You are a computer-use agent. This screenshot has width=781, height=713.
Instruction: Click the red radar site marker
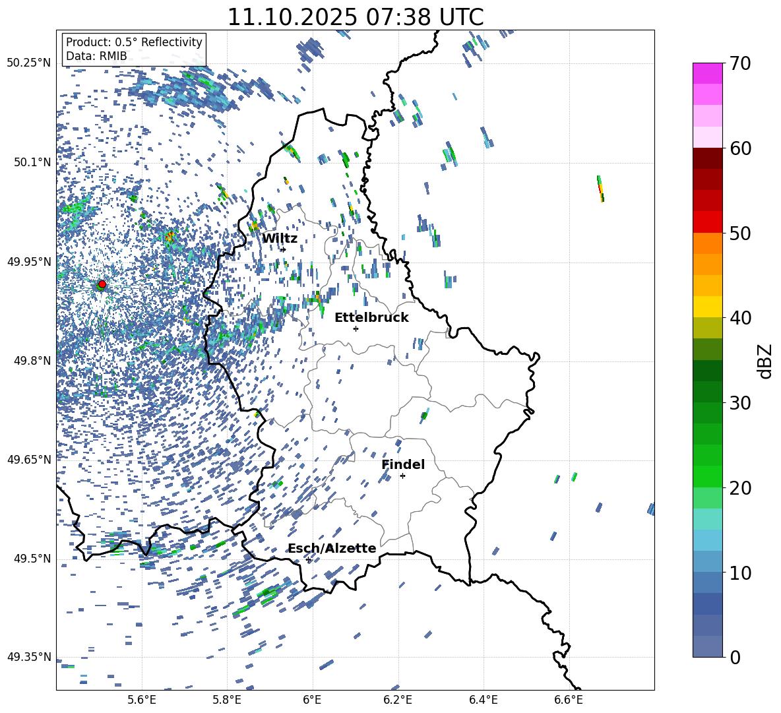point(102,284)
